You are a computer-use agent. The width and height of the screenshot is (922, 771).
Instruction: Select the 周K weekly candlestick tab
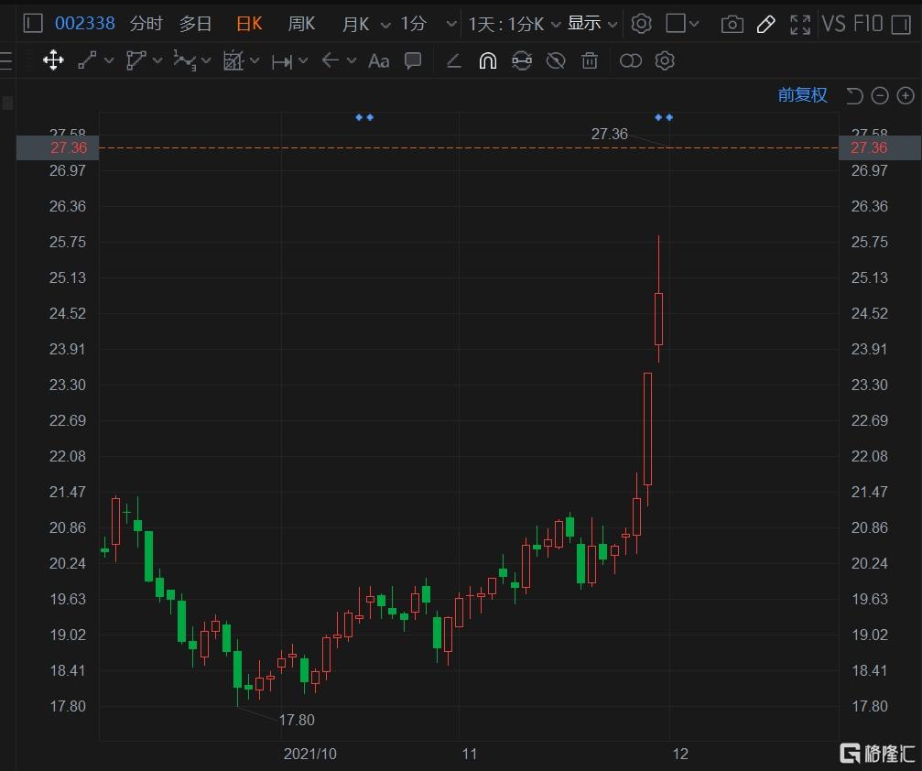click(301, 24)
